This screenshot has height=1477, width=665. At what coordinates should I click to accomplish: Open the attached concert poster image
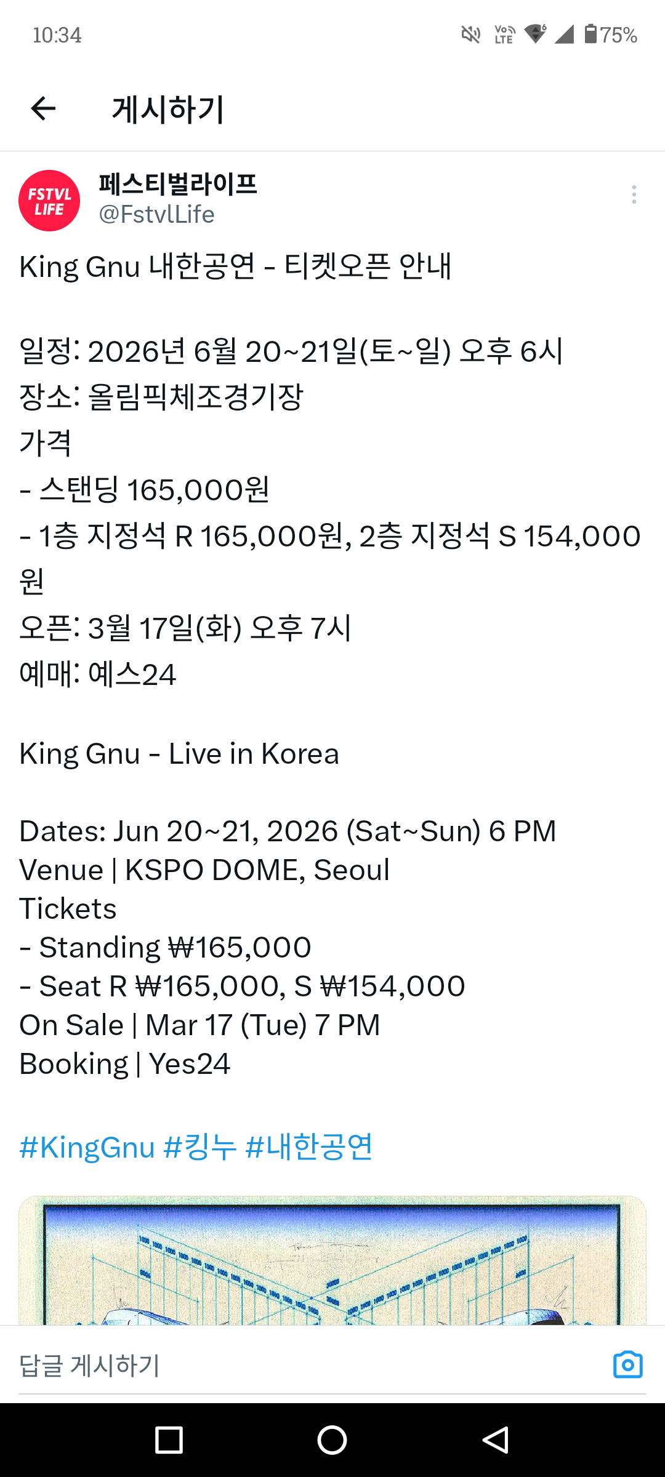(332, 1260)
